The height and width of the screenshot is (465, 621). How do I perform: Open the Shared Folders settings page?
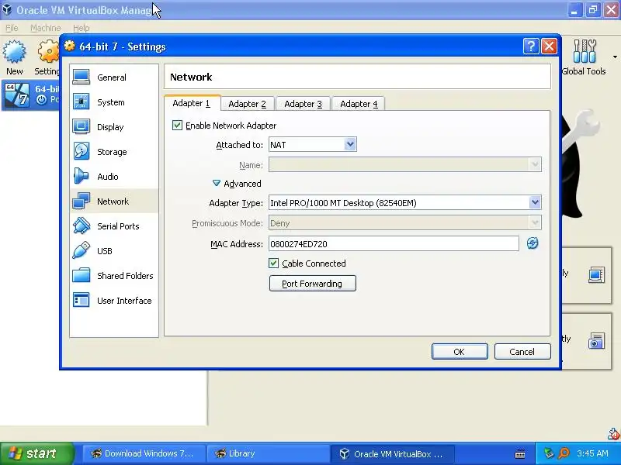pyautogui.click(x=113, y=276)
